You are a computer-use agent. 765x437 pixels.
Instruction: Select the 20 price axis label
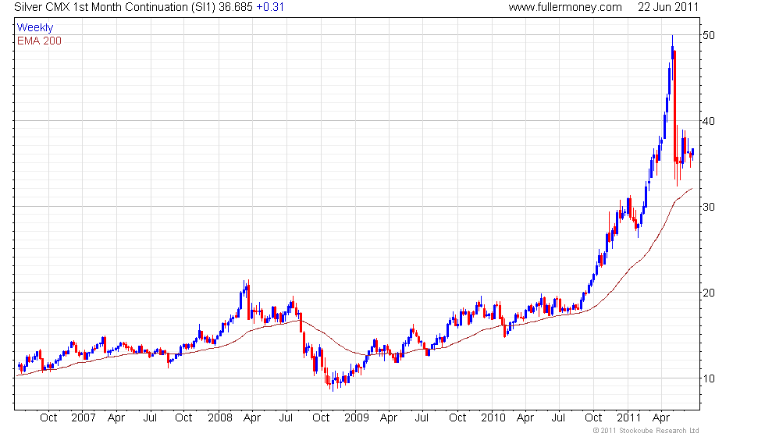point(709,293)
